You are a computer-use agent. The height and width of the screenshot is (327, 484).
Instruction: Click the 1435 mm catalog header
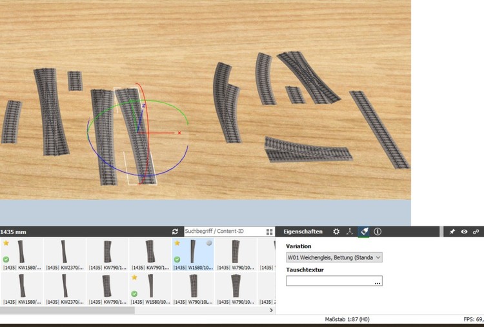click(x=13, y=232)
